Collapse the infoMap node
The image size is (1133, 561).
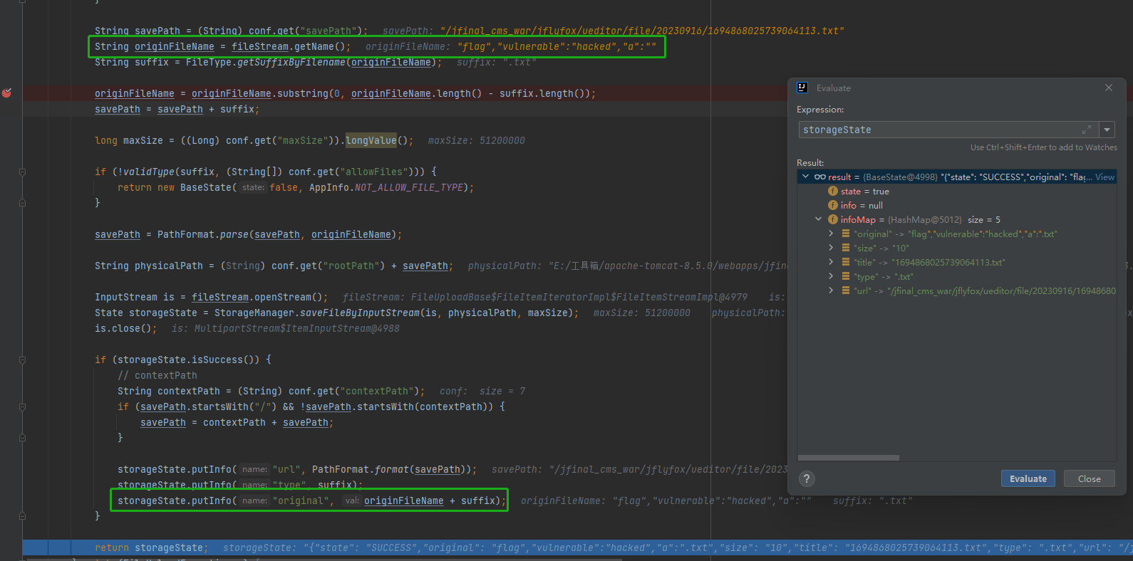(819, 219)
